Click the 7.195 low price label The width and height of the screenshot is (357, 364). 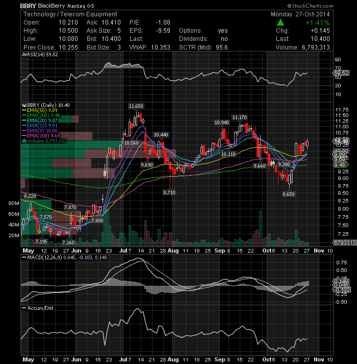coord(41,242)
